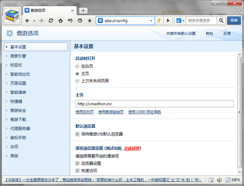The height and width of the screenshot is (186, 244).
Task: Click 反馈 link in header
Action: [x=227, y=34]
